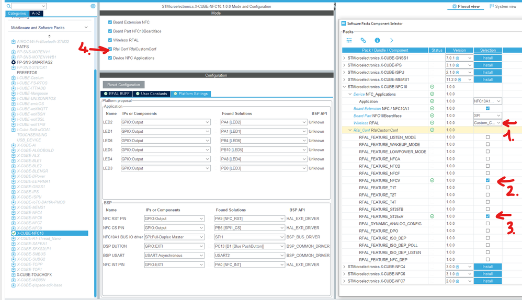Install the X-CUBE-NFC6 pack
Image resolution: width=522 pixels, height=300 pixels.
tap(487, 274)
